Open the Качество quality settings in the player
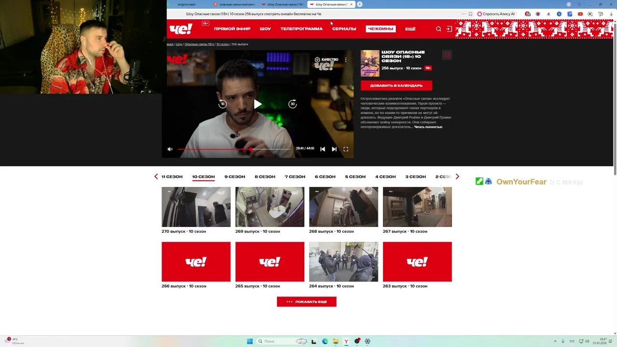This screenshot has width=617, height=347. coord(326,60)
